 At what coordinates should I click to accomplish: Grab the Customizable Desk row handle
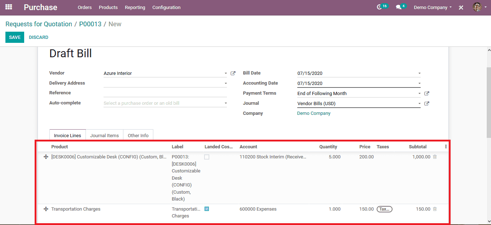point(46,157)
